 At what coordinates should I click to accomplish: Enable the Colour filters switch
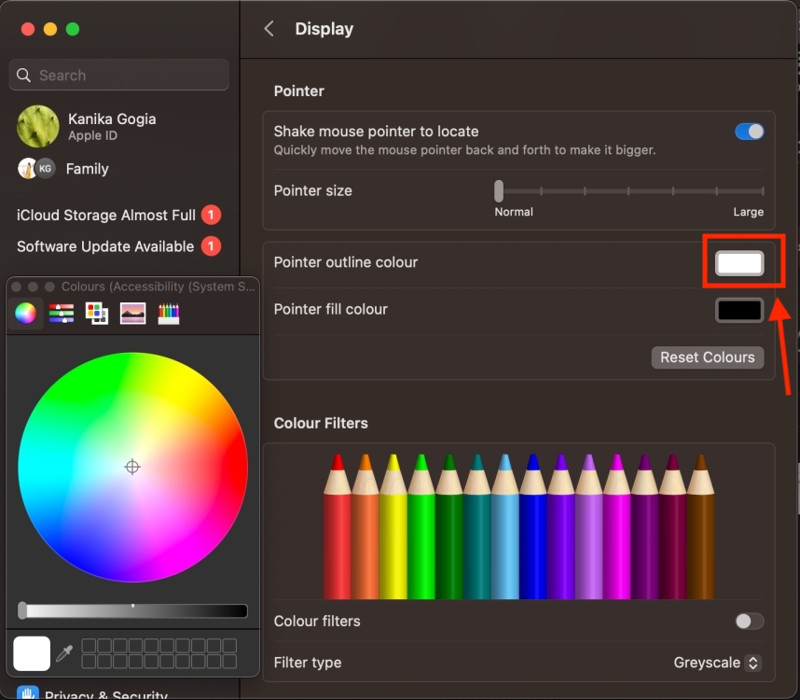pos(749,621)
